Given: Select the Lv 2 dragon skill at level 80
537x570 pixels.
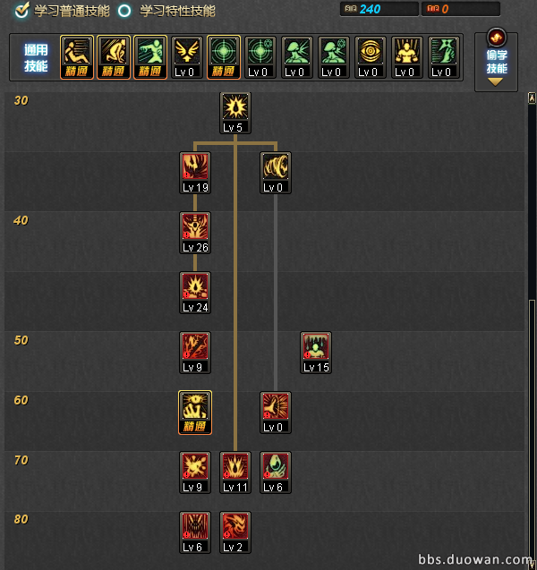Looking at the screenshot, I should click(x=235, y=532).
